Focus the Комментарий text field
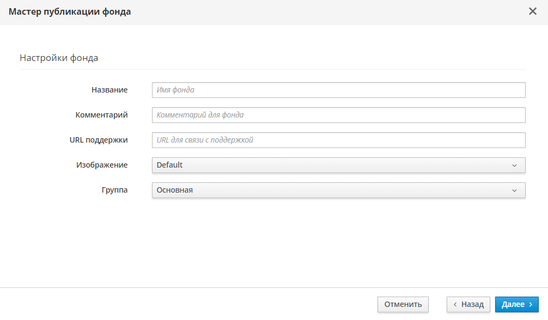 [x=338, y=115]
